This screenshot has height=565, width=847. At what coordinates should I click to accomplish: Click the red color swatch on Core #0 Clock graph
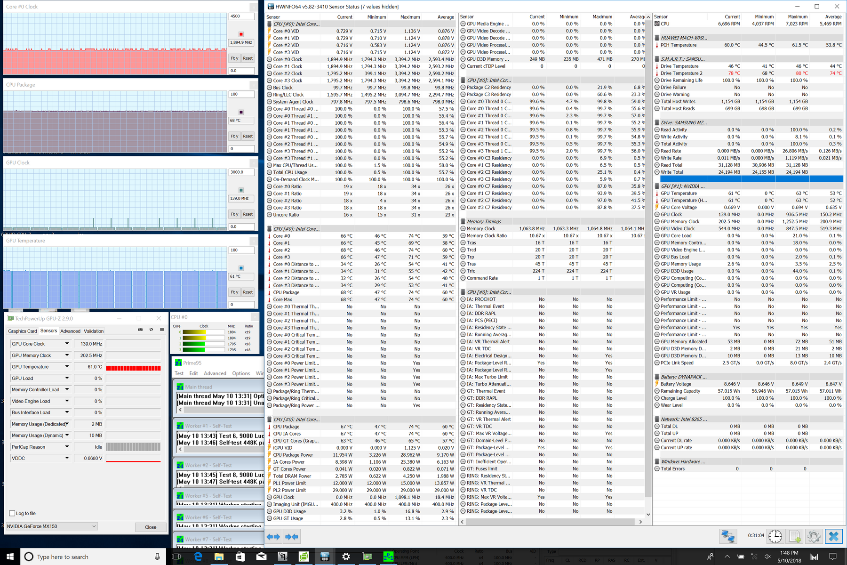[x=241, y=34]
